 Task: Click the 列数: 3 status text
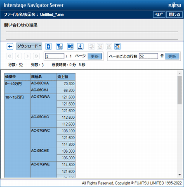click(x=37, y=65)
